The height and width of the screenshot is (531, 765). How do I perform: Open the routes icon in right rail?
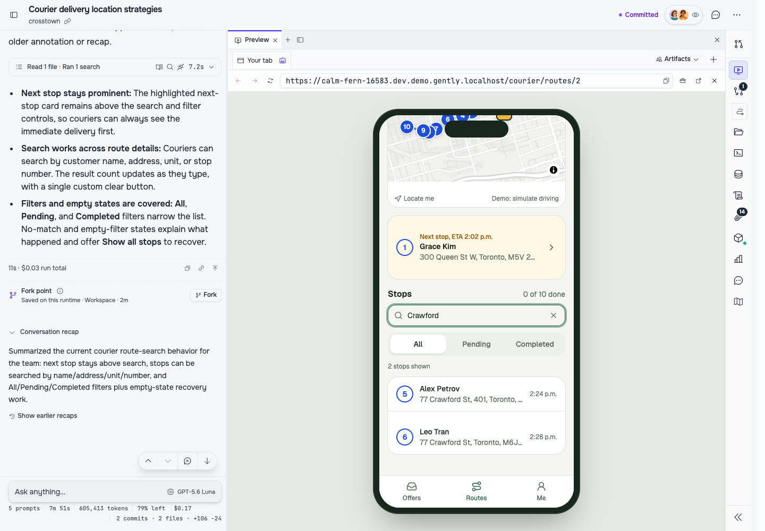click(x=738, y=112)
